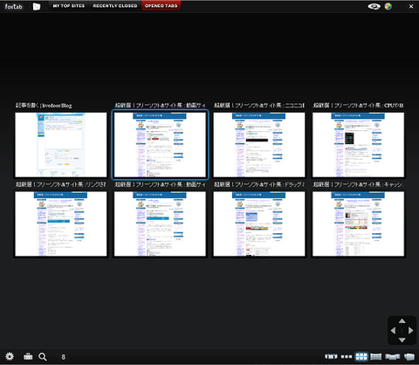This screenshot has height=365, width=419.
Task: Open the highlighted blue-bordered tab thumbnail
Action: point(160,145)
